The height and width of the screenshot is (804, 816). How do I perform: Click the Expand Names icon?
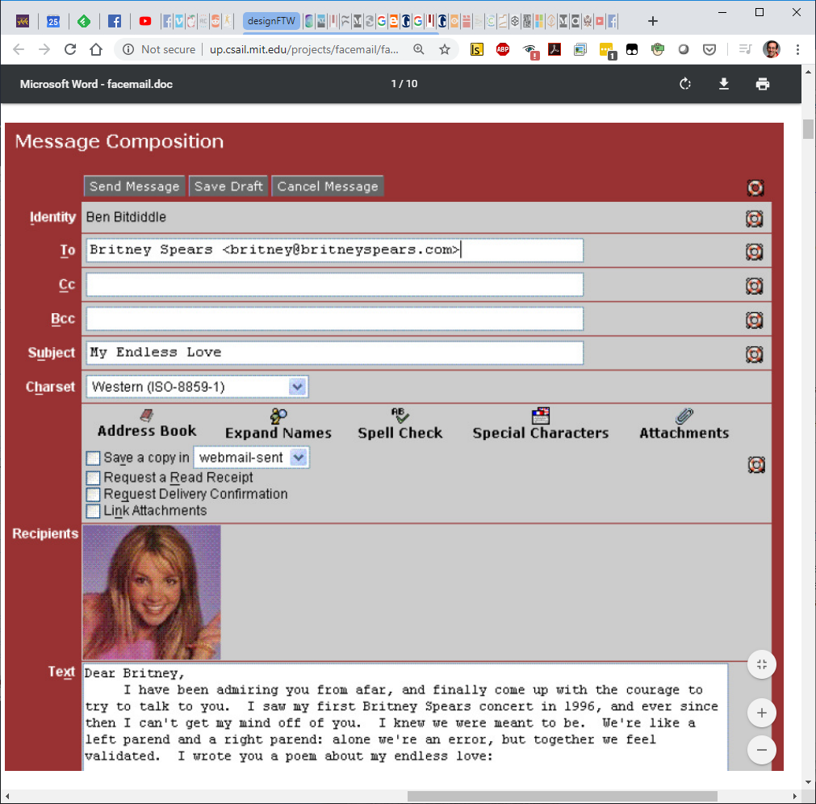278,417
